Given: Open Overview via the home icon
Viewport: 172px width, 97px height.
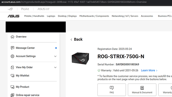Looking at the screenshot, I should click(12, 37).
